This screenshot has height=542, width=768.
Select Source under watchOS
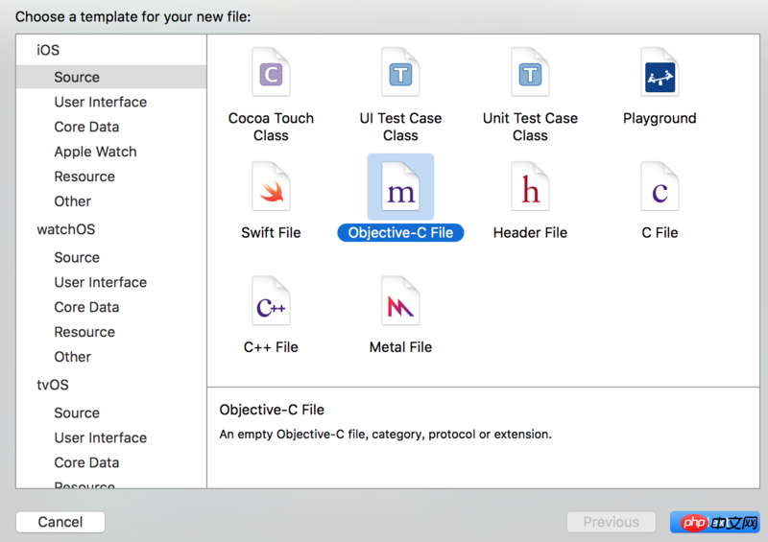coord(77,257)
